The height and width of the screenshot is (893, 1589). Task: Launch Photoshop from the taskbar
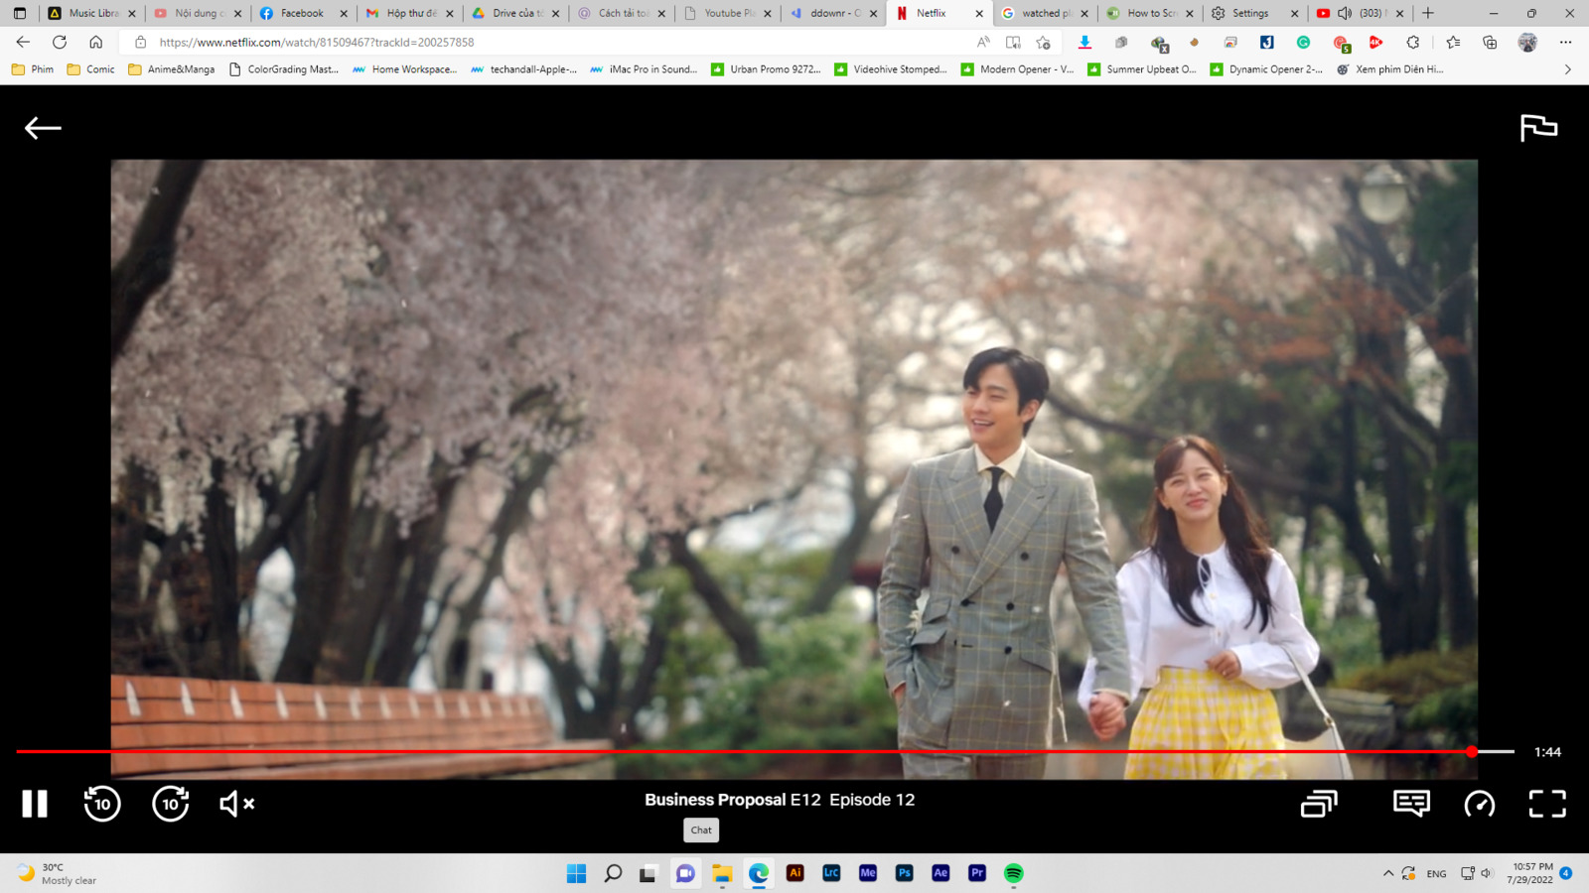coord(904,873)
